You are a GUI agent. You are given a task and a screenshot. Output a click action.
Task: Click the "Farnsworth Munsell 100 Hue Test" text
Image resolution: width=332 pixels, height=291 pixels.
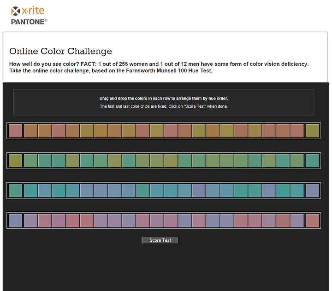click(x=169, y=70)
